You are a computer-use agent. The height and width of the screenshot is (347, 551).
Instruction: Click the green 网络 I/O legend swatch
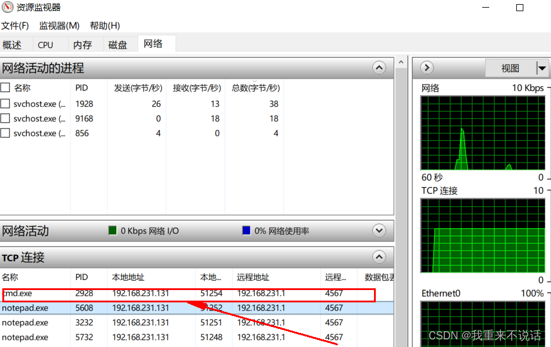point(112,231)
